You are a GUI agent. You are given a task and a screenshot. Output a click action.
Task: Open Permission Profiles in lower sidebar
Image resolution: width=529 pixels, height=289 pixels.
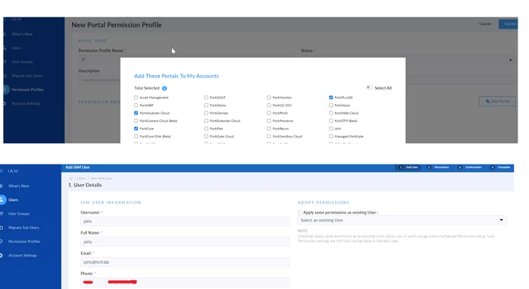click(x=24, y=241)
